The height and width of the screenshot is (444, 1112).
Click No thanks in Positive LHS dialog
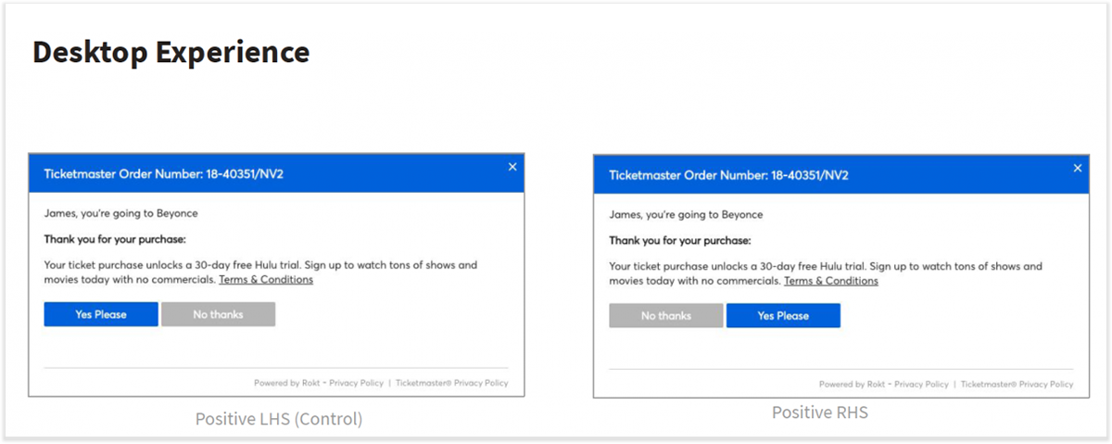(x=218, y=314)
